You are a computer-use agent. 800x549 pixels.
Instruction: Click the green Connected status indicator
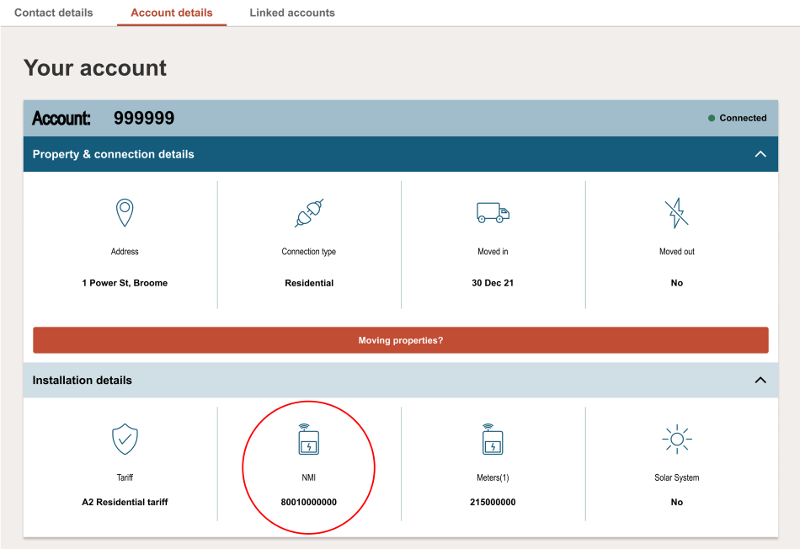point(712,119)
